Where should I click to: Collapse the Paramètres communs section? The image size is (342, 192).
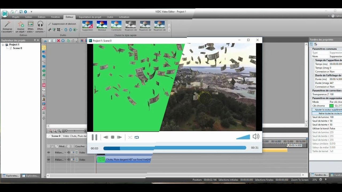(311, 49)
